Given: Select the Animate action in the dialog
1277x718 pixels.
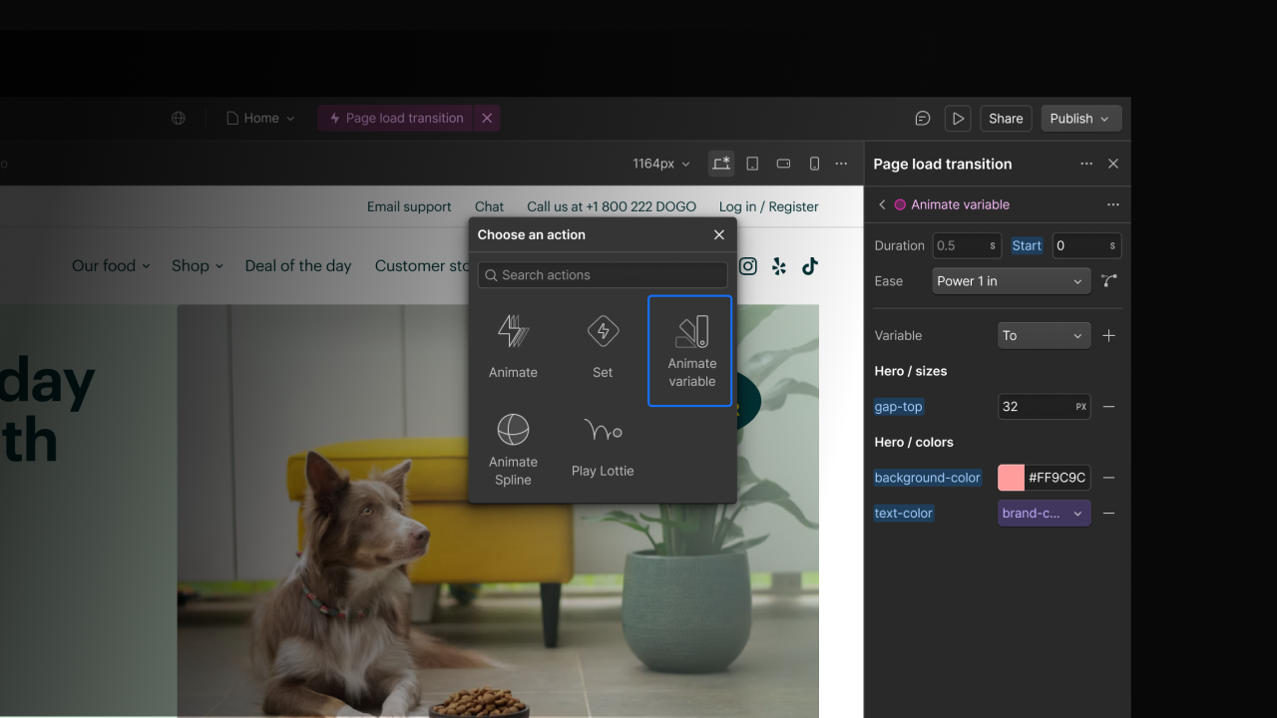Looking at the screenshot, I should pyautogui.click(x=513, y=344).
